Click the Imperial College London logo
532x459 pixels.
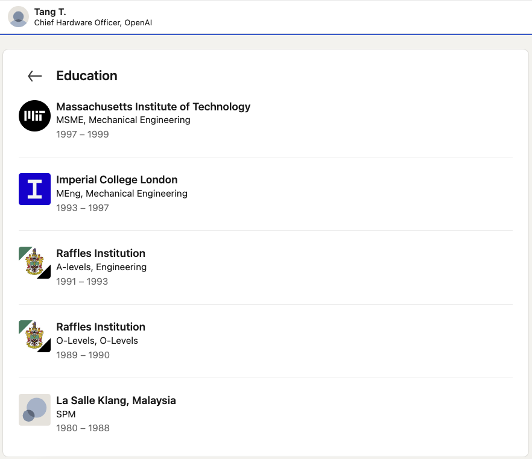coord(34,189)
